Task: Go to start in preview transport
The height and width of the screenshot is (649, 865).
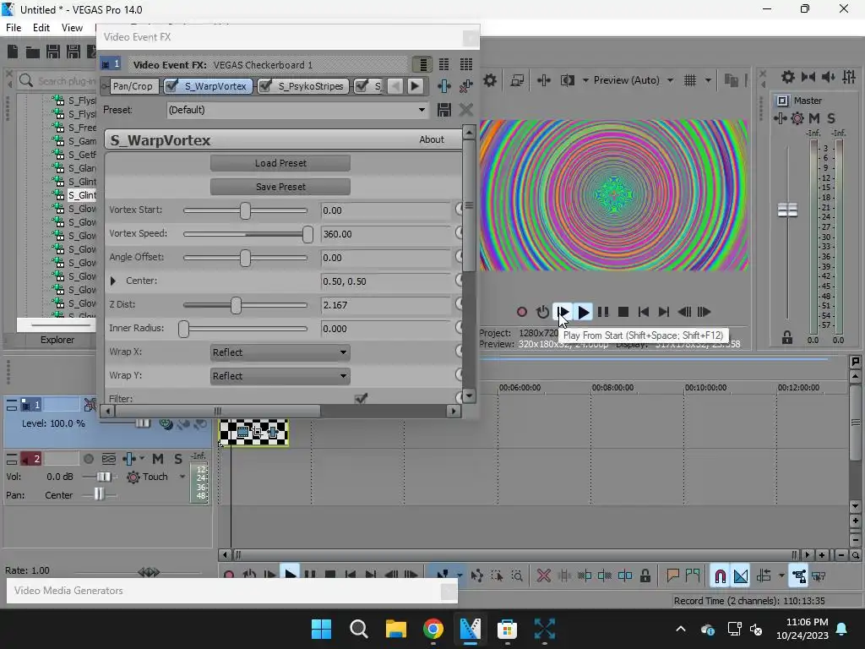Action: (x=643, y=313)
